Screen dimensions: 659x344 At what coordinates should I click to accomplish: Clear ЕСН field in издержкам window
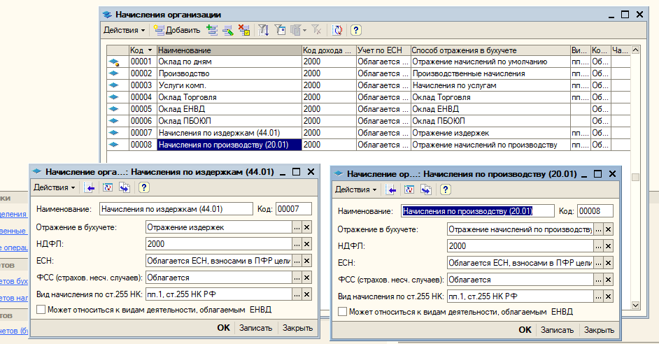click(307, 261)
